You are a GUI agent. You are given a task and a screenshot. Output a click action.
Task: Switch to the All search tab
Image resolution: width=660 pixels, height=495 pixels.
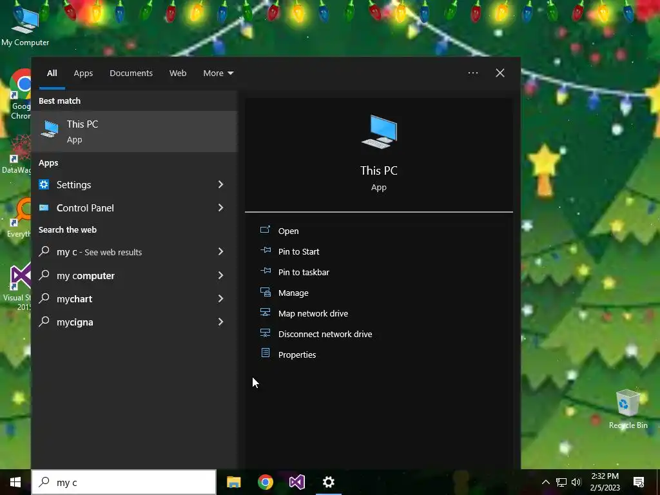point(52,73)
